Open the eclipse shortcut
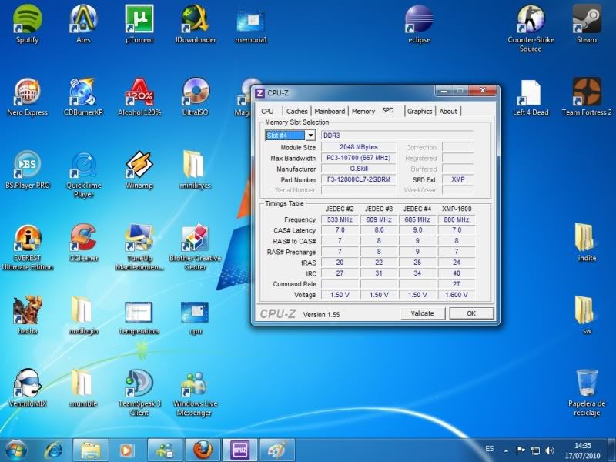 419,24
